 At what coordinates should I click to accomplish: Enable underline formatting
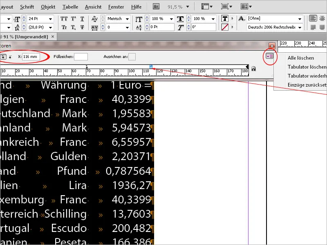tap(82, 18)
